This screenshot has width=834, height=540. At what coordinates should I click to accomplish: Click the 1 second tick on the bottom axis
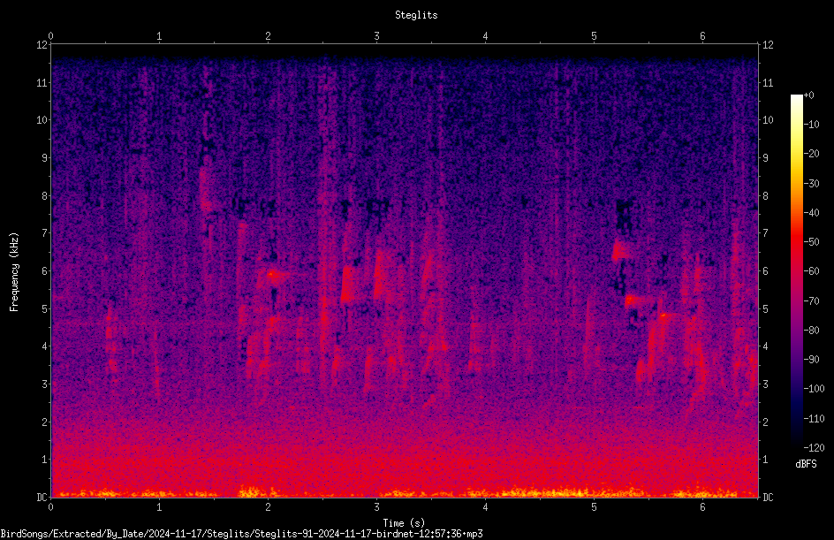pos(159,507)
